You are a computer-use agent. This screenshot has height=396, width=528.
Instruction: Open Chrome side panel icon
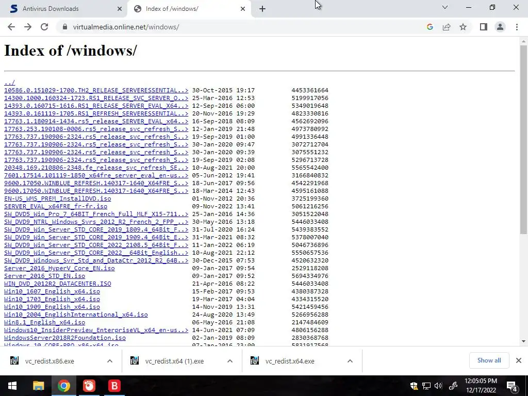click(x=484, y=27)
